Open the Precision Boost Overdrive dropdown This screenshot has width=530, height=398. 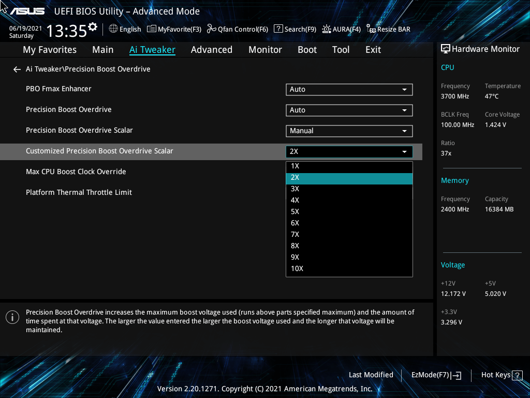pos(349,110)
